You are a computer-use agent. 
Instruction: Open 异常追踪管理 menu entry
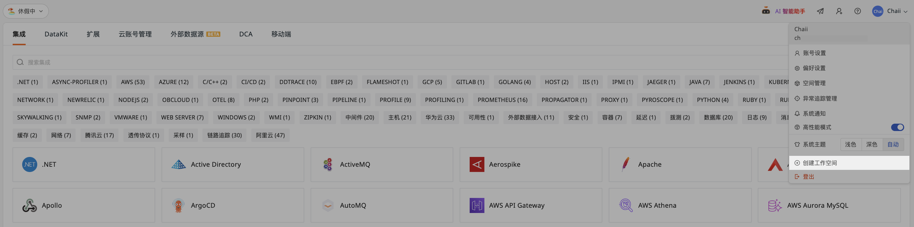pyautogui.click(x=849, y=98)
